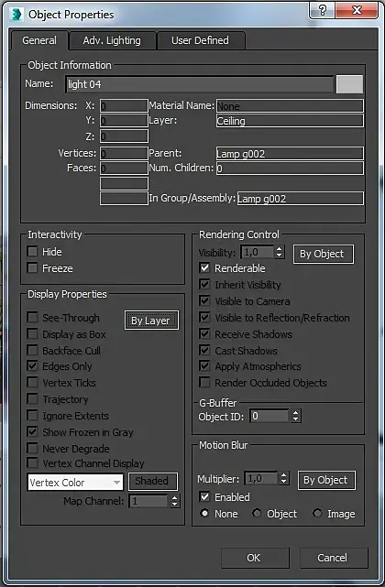The image size is (385, 587).
Task: Toggle the Freeze checkbox
Action: pyautogui.click(x=33, y=267)
